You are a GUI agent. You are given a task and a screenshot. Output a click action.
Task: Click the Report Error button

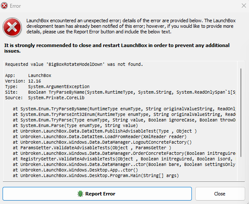(x=97, y=194)
